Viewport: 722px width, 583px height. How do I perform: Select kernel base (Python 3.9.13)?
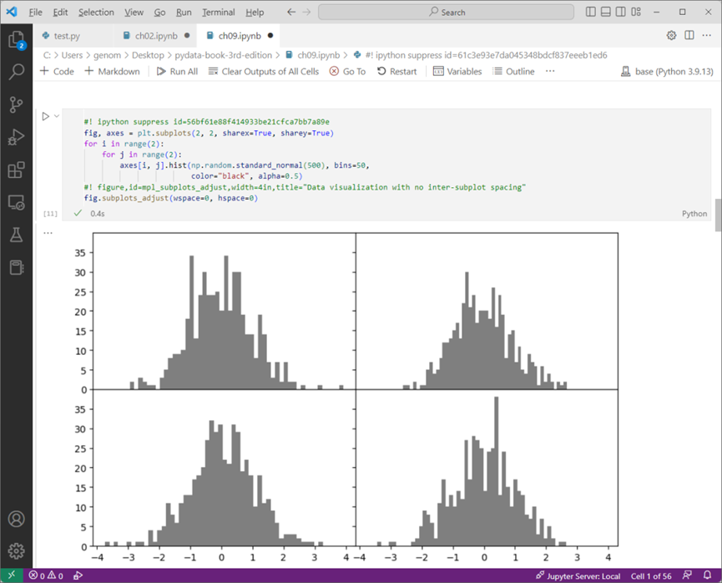click(x=667, y=72)
